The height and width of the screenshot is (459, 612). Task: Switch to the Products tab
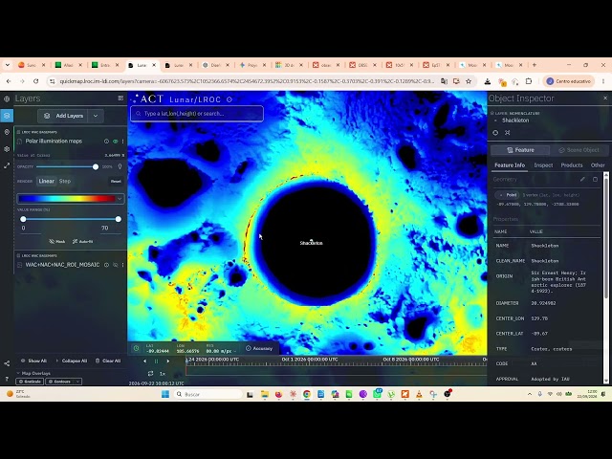[x=572, y=165]
